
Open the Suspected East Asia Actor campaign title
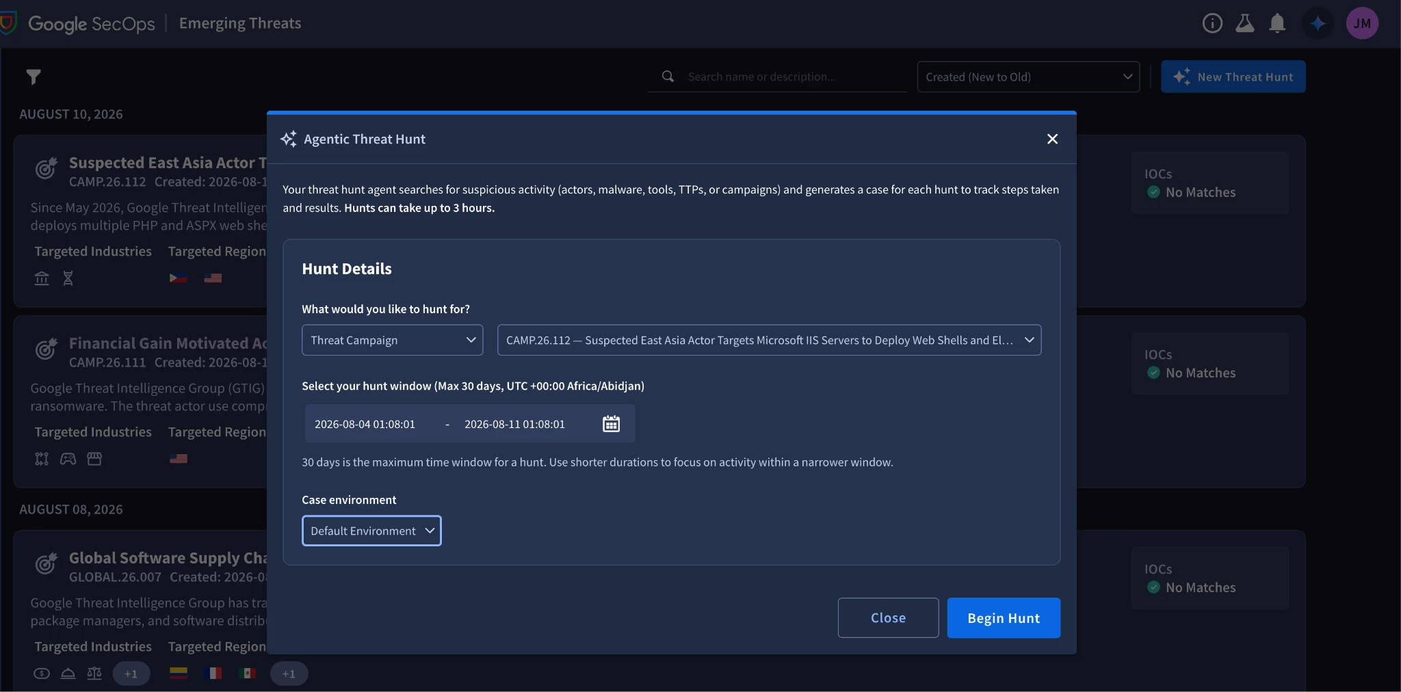(x=168, y=163)
